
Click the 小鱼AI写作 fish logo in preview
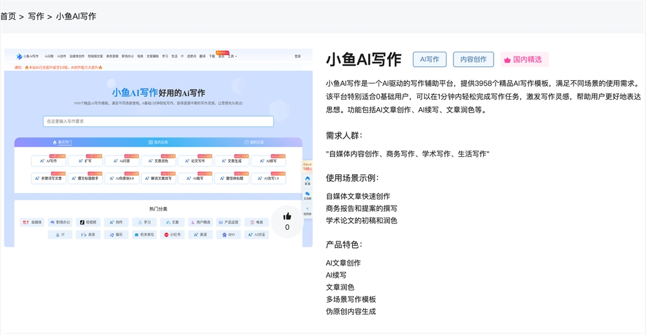[x=19, y=56]
